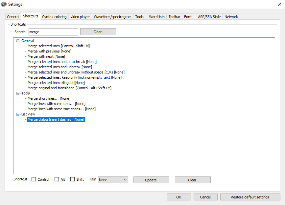Select Merge lines with same time codes...
This screenshot has width=285, height=205.
tap(61, 109)
